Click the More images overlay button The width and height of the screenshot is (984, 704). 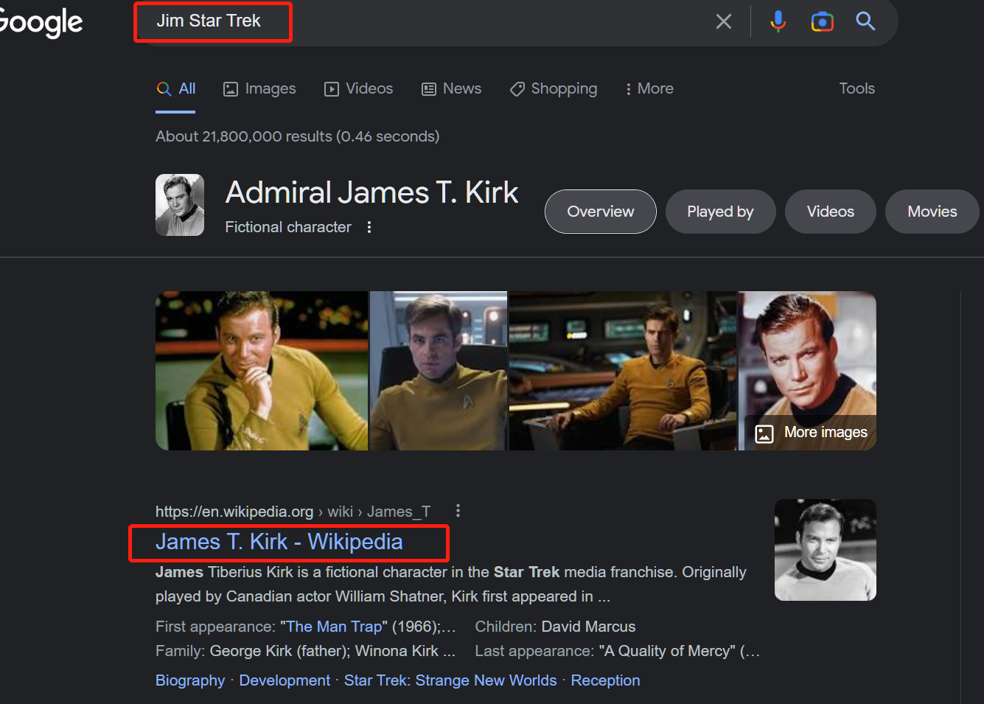812,433
